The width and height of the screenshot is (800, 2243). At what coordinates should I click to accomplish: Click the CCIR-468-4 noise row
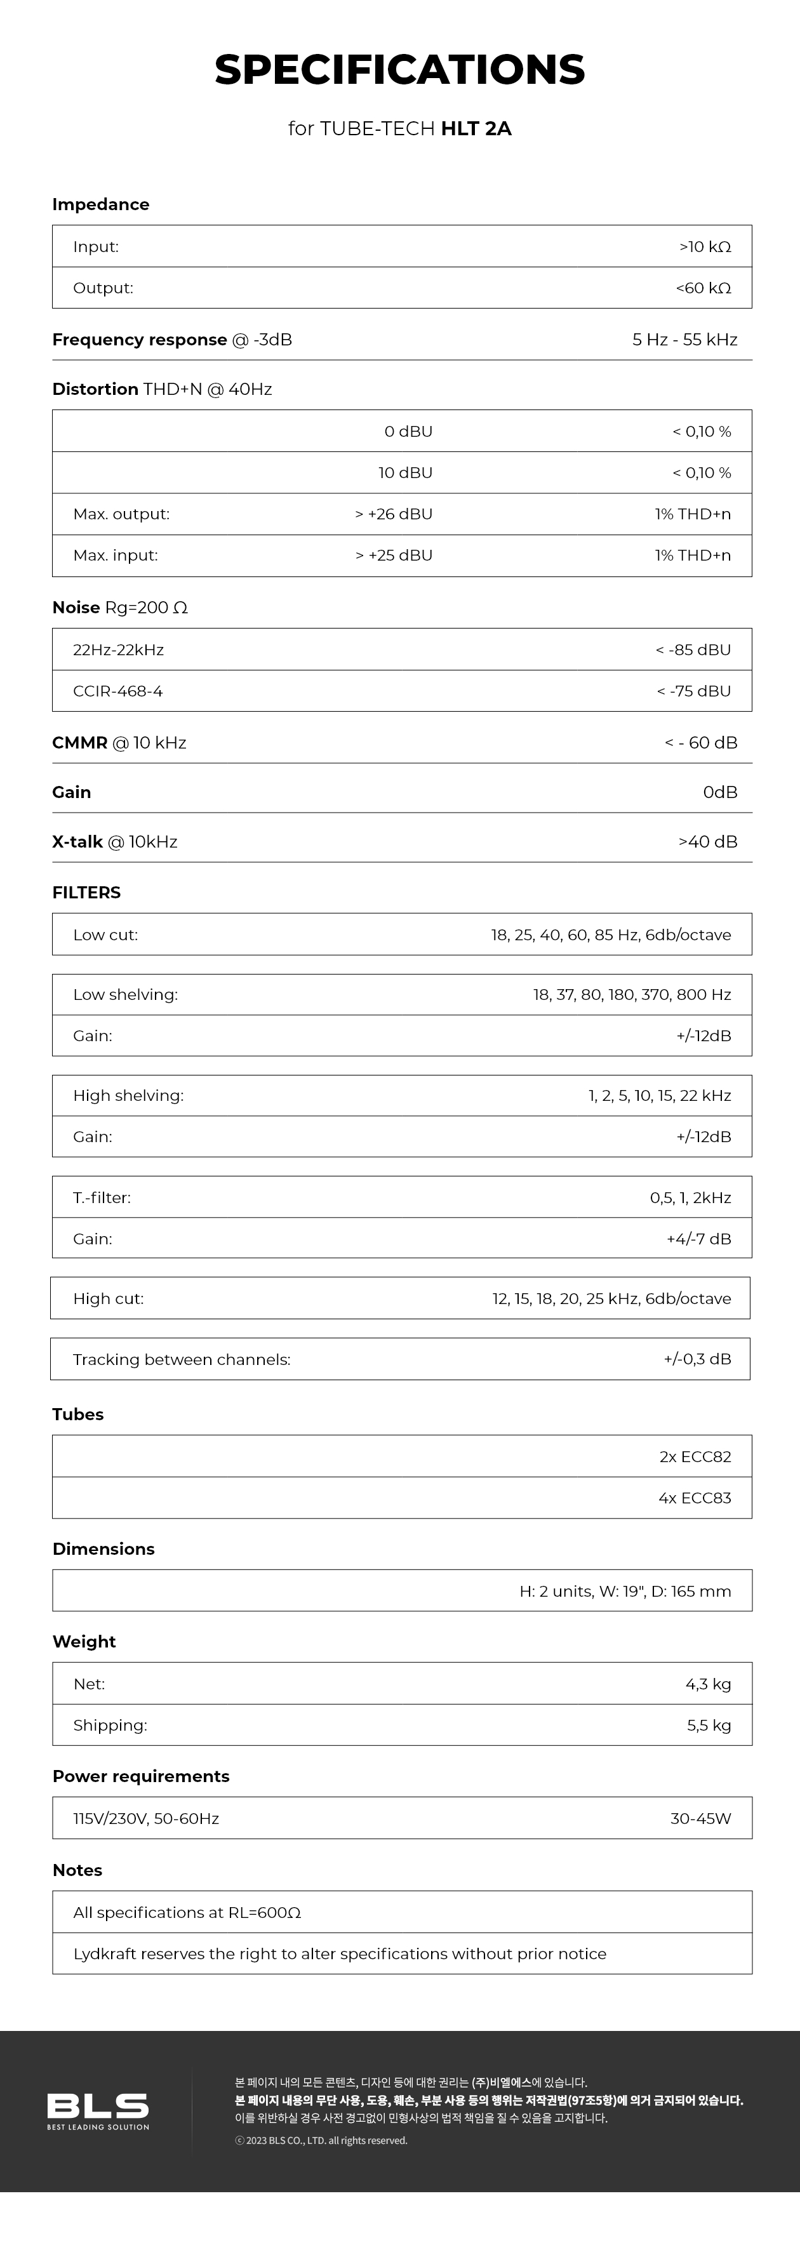tap(401, 691)
